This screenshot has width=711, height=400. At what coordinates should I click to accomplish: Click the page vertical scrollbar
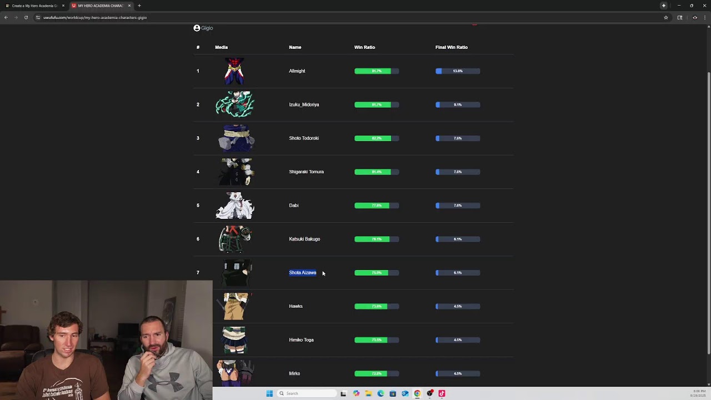click(708, 214)
